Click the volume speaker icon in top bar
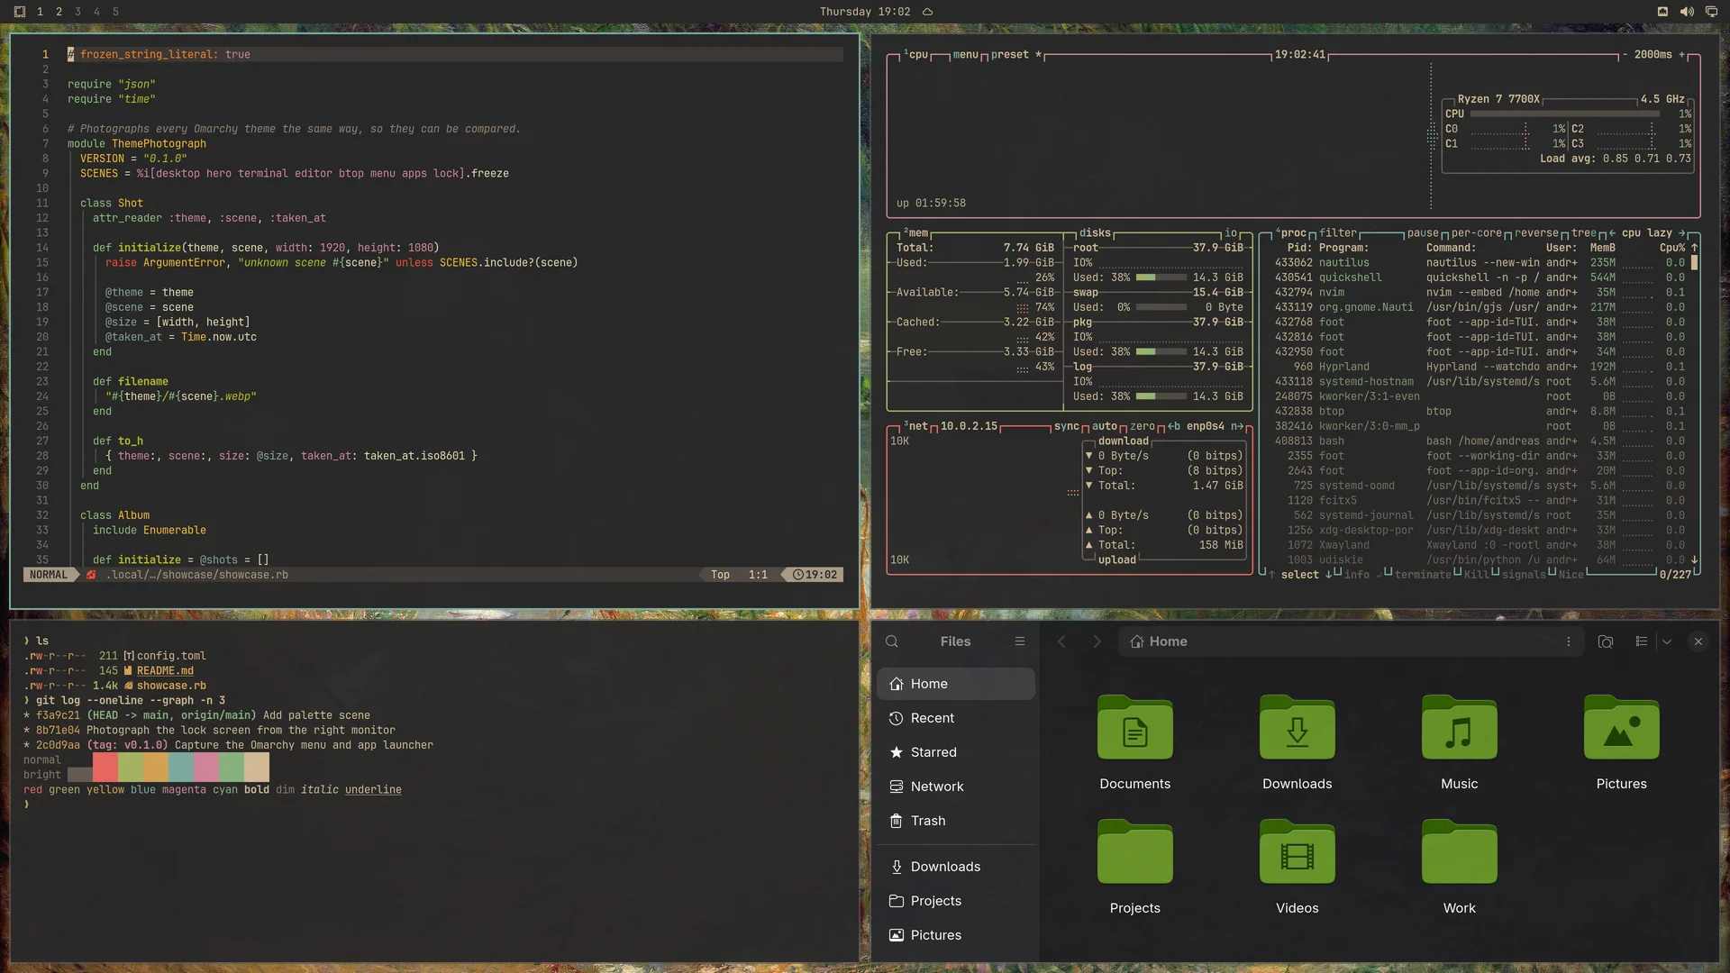Screen dimensions: 1730x973 (x=1687, y=12)
